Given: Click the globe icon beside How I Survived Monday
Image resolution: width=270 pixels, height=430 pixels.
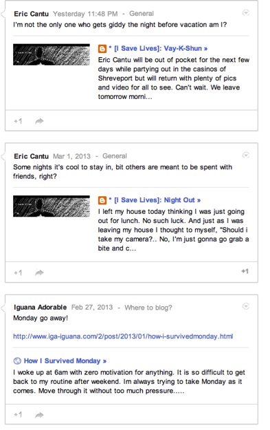Looking at the screenshot, I should pos(17,361).
